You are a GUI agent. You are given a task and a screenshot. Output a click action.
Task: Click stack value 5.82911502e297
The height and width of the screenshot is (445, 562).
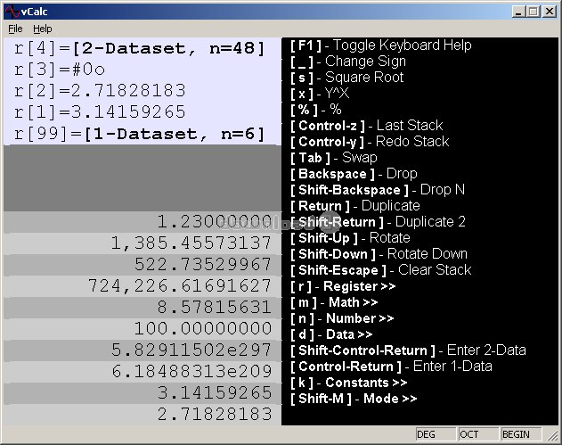[143, 350]
